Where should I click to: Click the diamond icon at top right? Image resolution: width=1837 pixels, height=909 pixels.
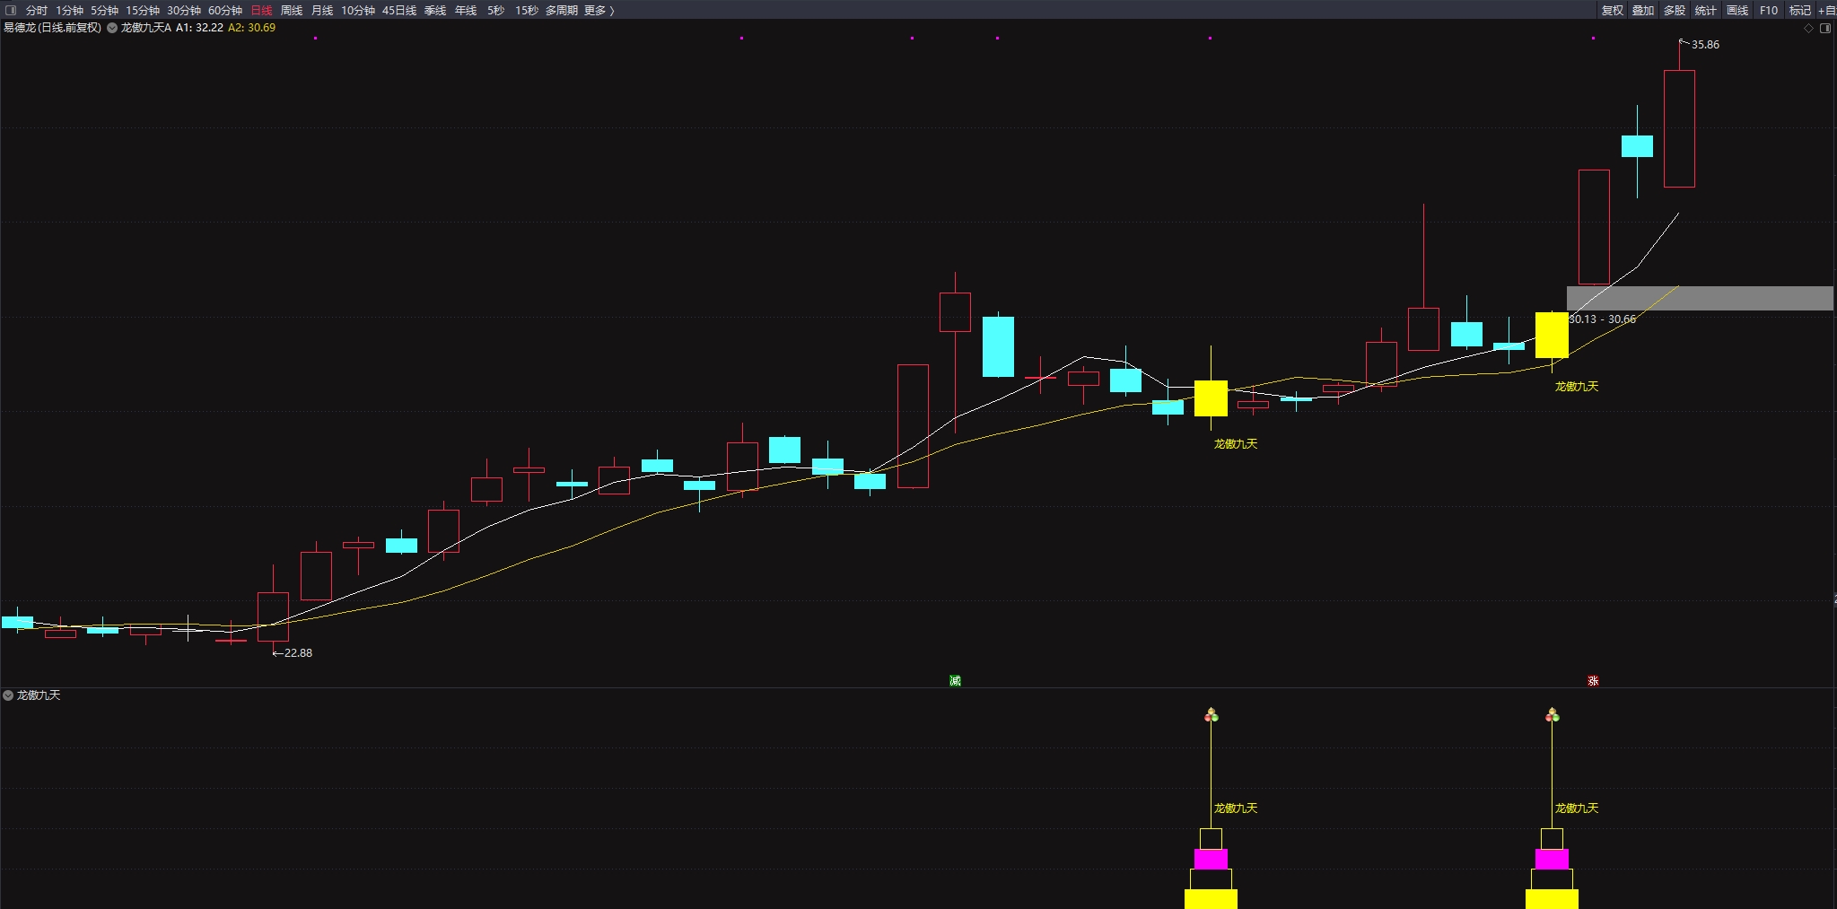click(1808, 28)
